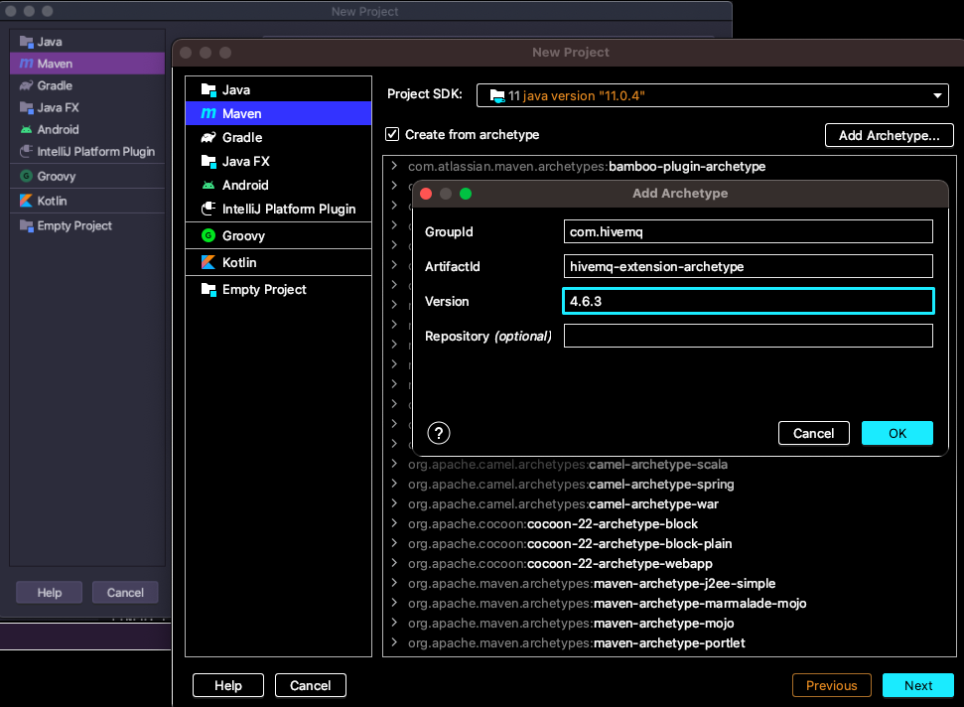Click the Version input containing 4.6.3

click(748, 301)
